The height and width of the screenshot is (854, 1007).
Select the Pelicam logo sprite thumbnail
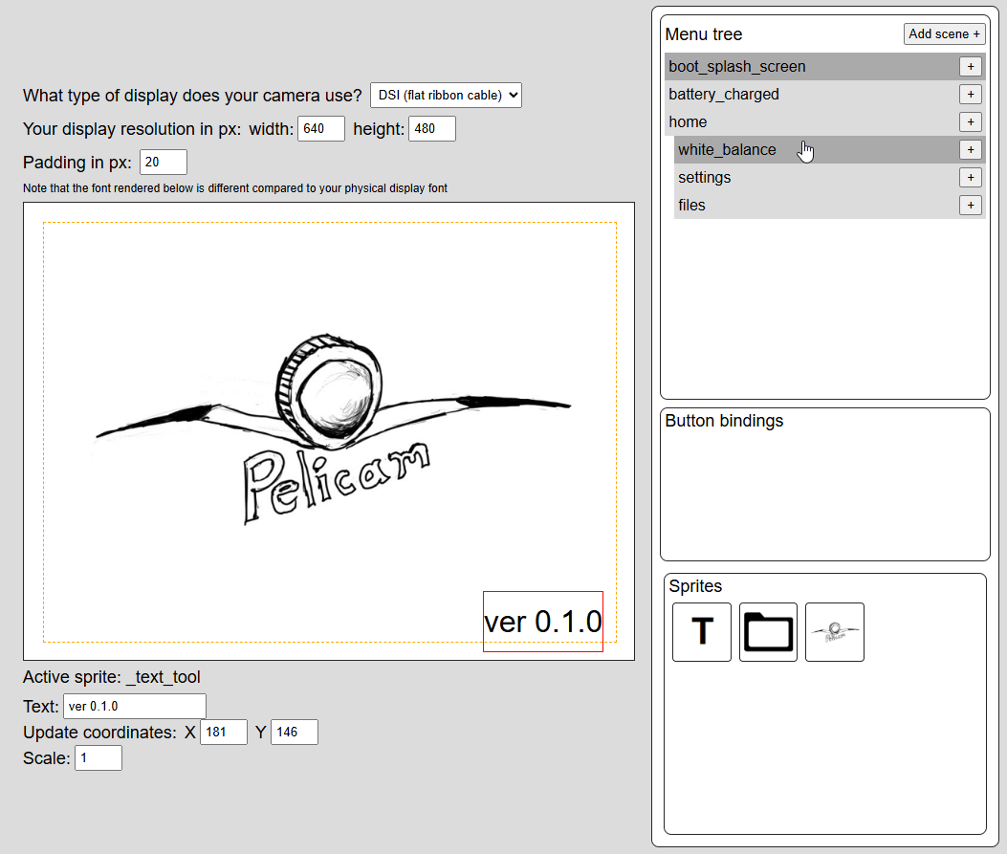[x=834, y=632]
